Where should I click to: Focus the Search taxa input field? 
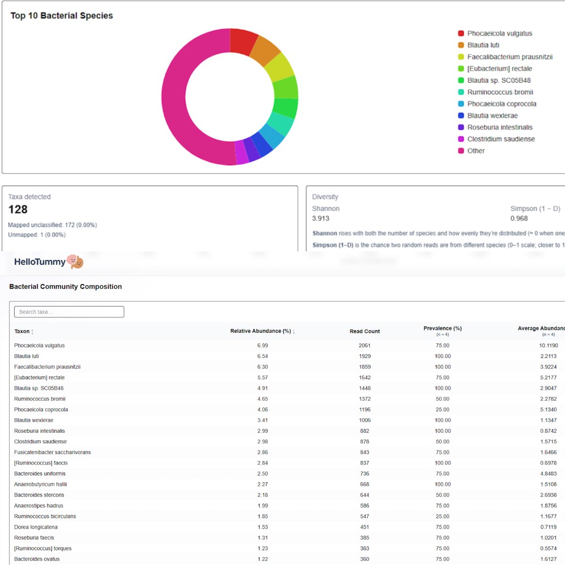click(69, 312)
